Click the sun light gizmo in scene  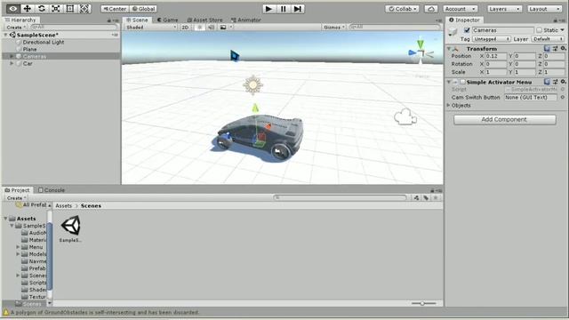(x=252, y=85)
